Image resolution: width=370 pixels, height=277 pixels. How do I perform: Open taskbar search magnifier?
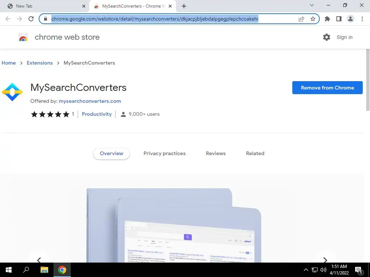[26, 270]
